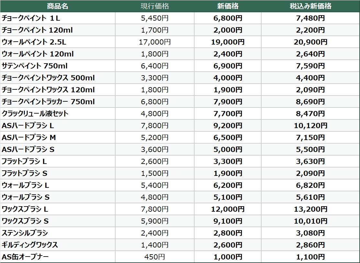The width and height of the screenshot is (360, 263).
Task: Click the ギルディングワックス product name cell
Action: coord(30,245)
